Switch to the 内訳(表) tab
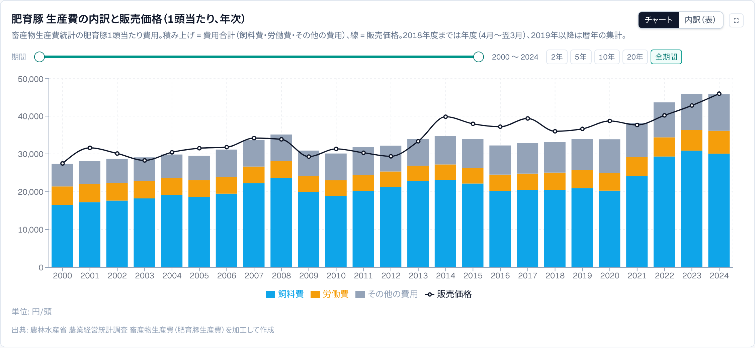Viewport: 755px width, 348px height. click(700, 20)
